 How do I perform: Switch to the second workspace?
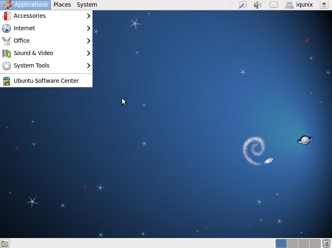coord(293,243)
